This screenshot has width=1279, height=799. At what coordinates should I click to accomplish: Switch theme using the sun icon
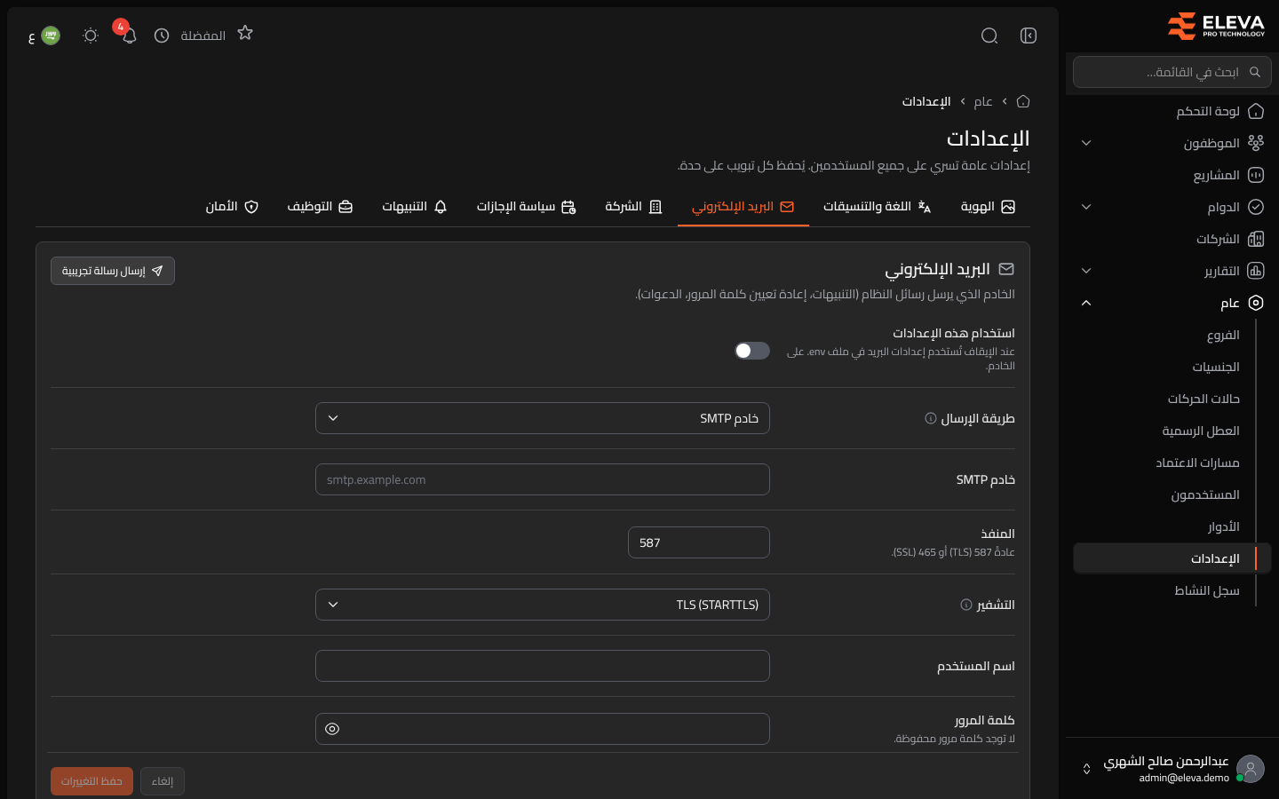click(x=91, y=36)
